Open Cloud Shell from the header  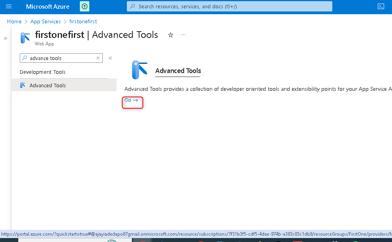pos(381,6)
